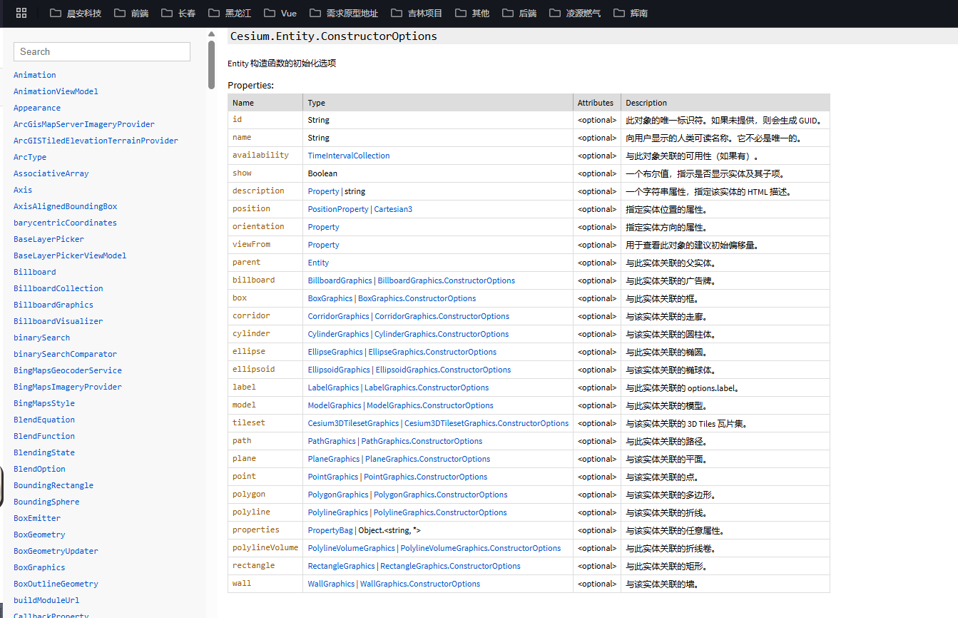
Task: Open the BoxGraphics type link in box row
Action: coord(330,298)
